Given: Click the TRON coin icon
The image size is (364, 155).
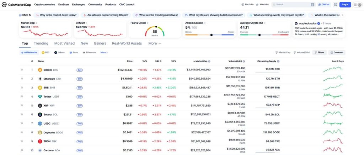Looking at the screenshot, I should tap(40, 141).
